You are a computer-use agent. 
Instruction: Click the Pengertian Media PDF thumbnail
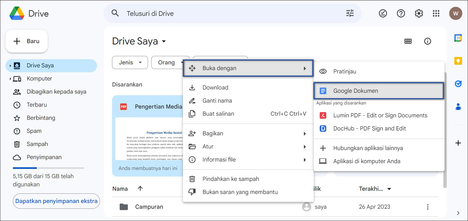[149, 139]
